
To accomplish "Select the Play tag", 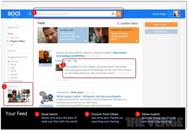I will point(13,68).
